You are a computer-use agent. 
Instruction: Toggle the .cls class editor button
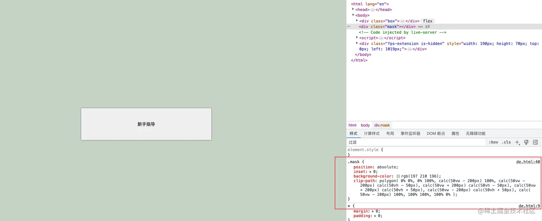pos(506,142)
